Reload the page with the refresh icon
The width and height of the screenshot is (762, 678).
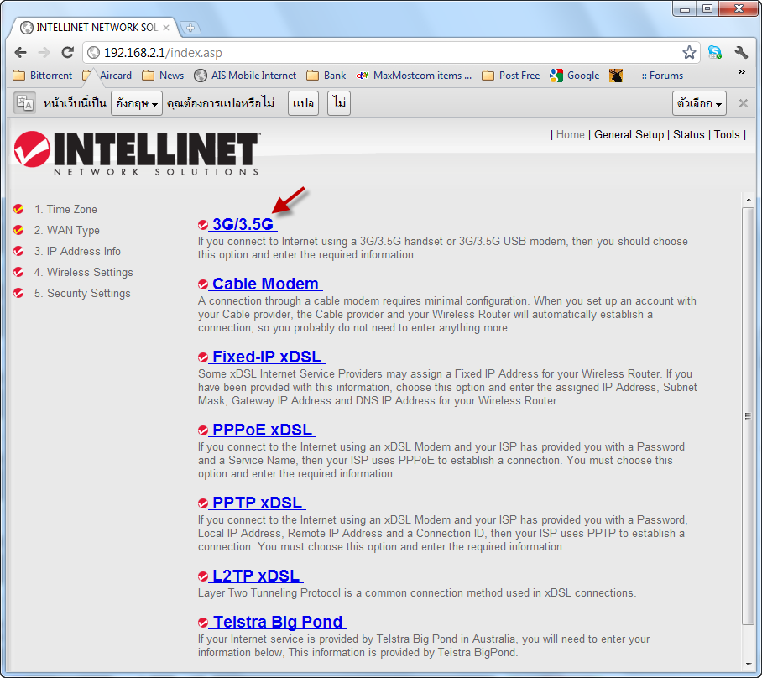67,53
